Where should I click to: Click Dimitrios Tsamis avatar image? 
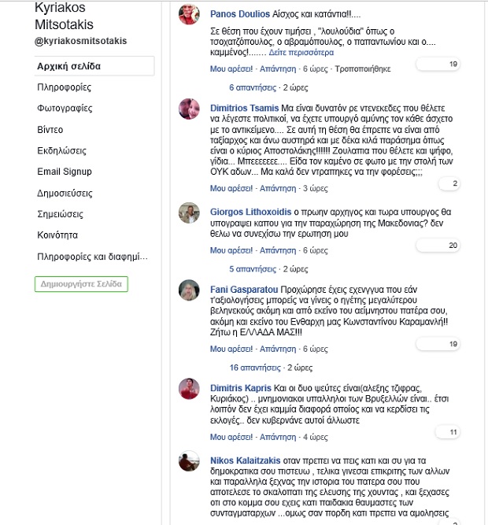pos(188,109)
